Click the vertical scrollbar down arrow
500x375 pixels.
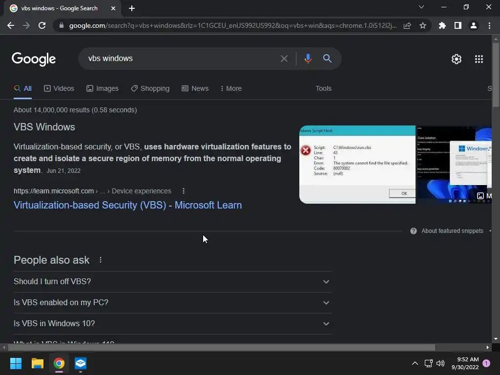coord(496,339)
